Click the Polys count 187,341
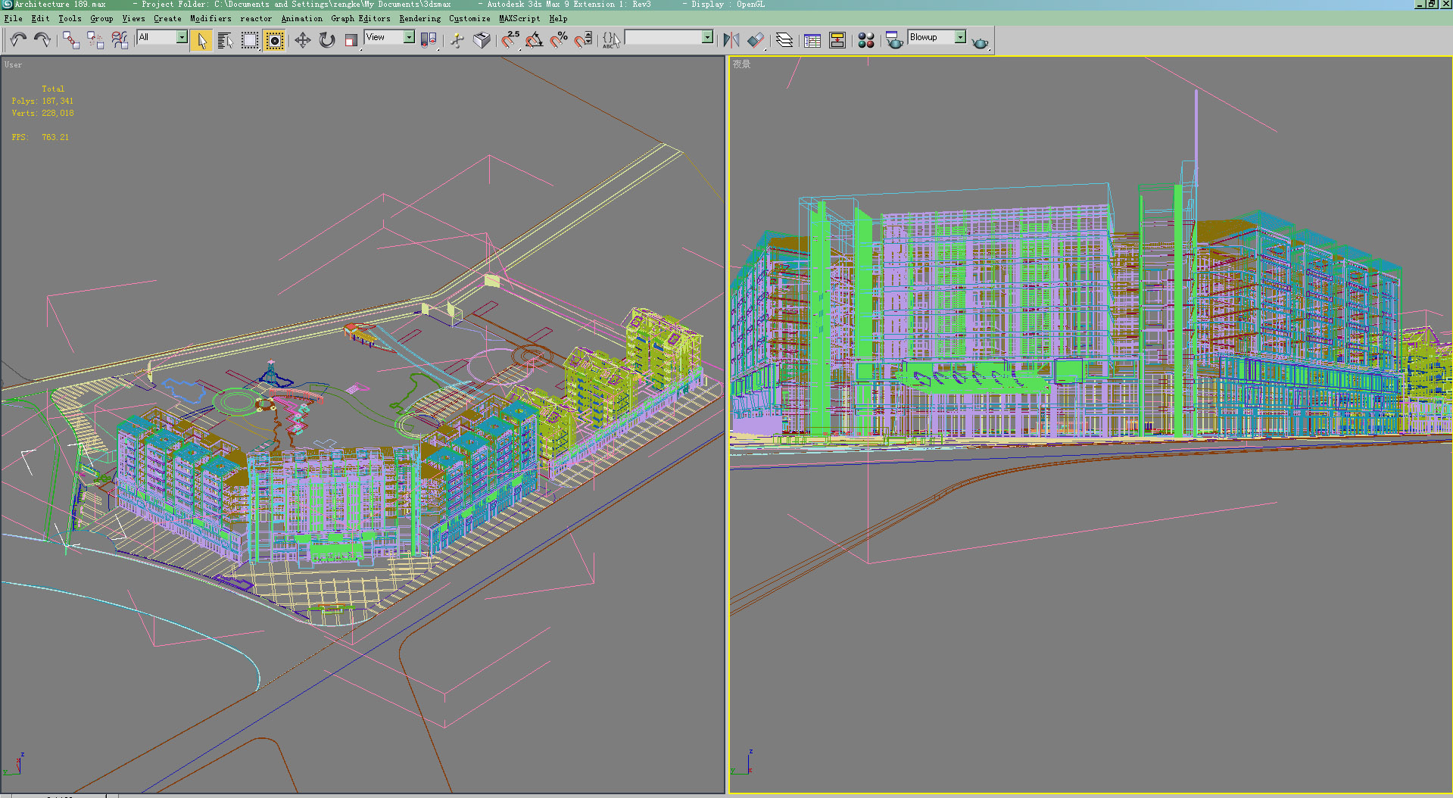Image resolution: width=1453 pixels, height=798 pixels. [58, 101]
